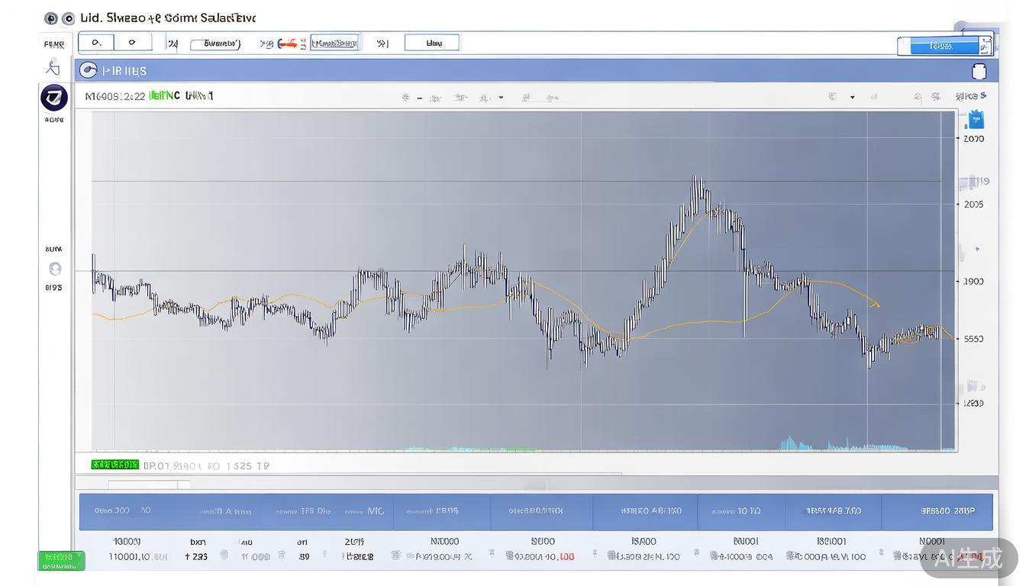Toggle the green status badge at bottom left

click(61, 561)
